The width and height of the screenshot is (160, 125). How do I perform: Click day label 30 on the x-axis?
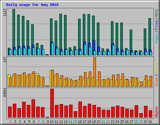tap(145, 122)
